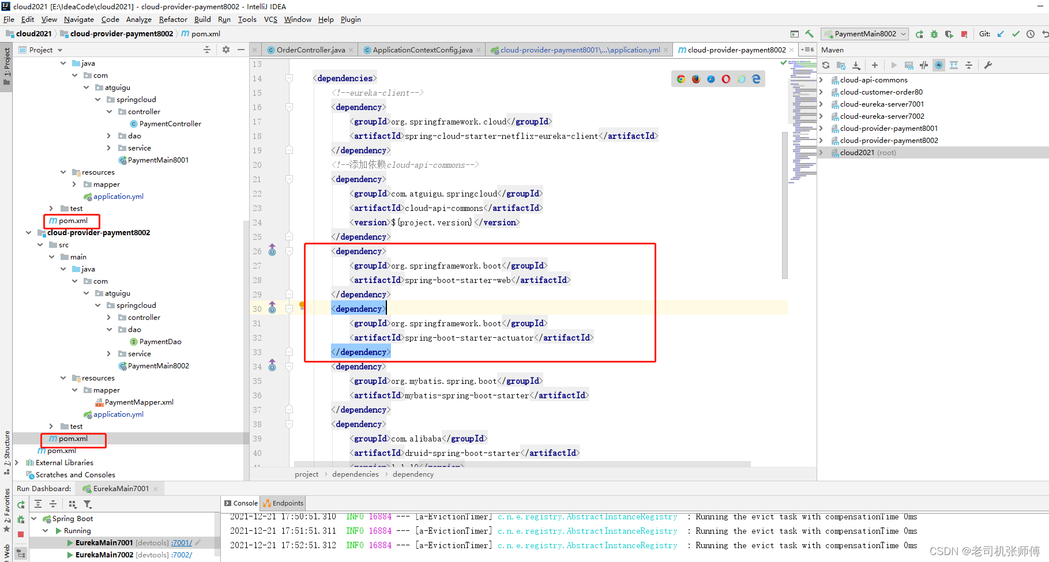
Task: Open in Firefox browser icon
Action: click(x=696, y=79)
